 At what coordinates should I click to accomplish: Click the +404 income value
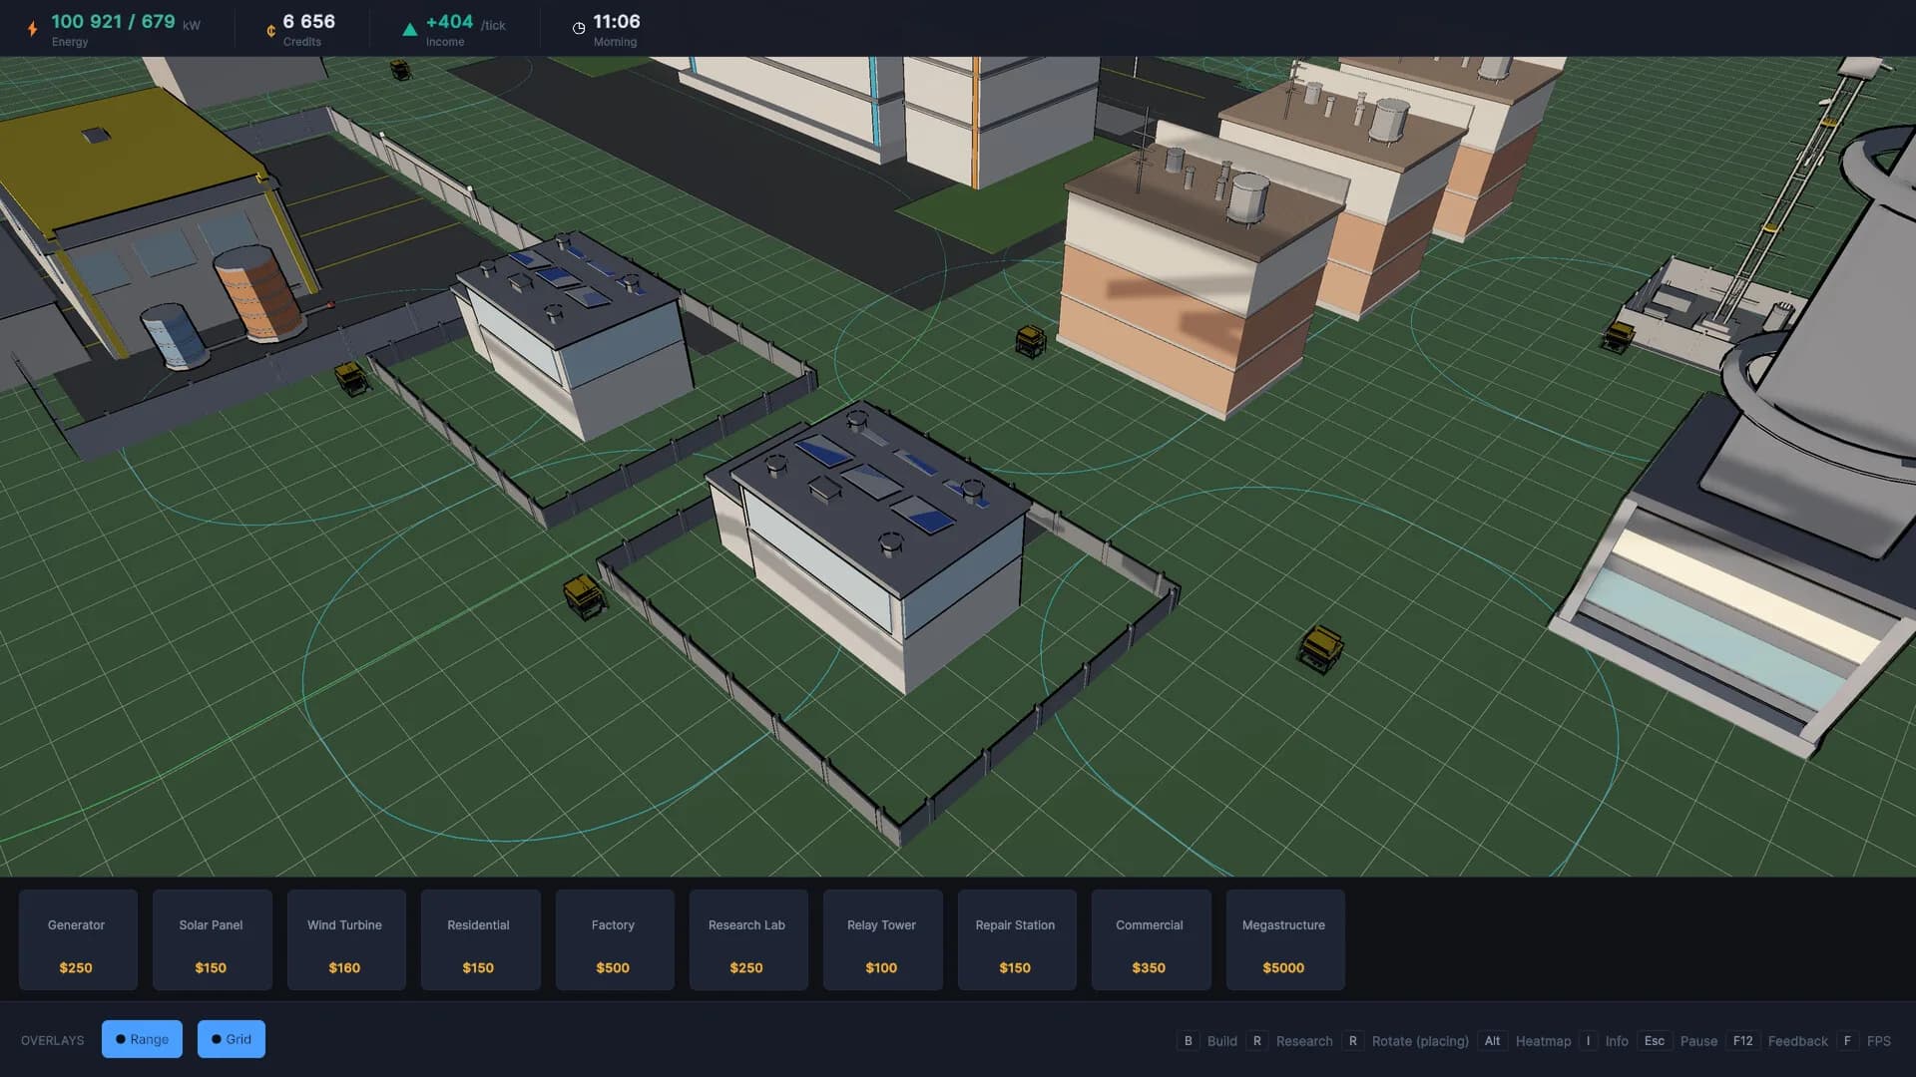(x=449, y=21)
